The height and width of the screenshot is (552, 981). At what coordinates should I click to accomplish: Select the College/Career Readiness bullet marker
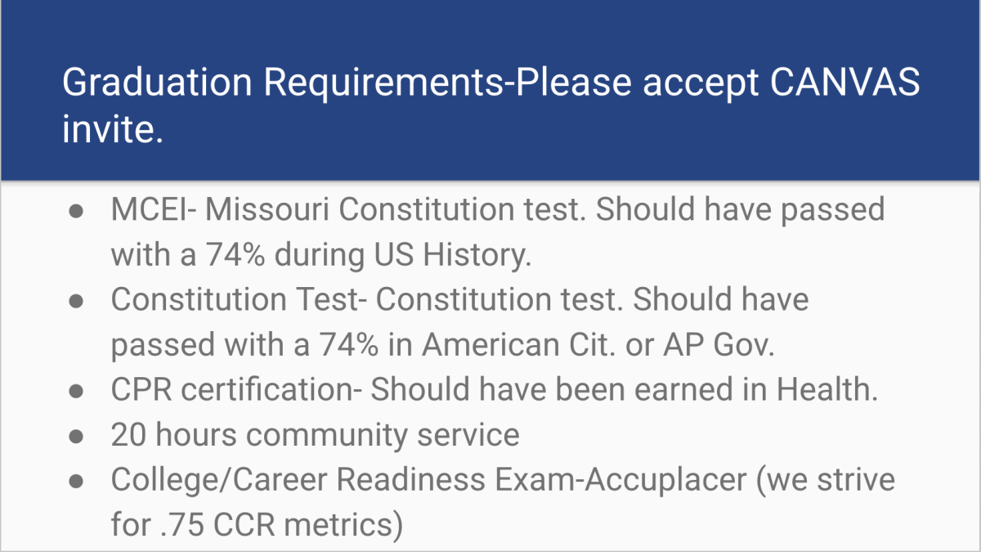(x=77, y=480)
